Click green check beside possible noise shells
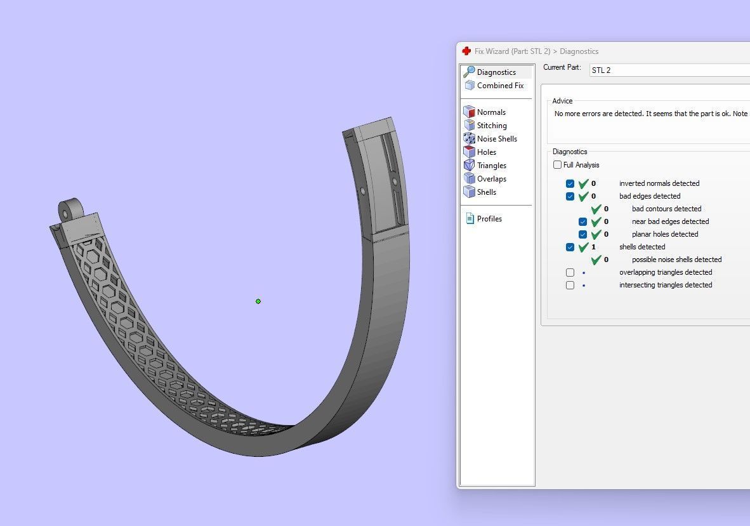This screenshot has height=526, width=750. click(x=596, y=260)
